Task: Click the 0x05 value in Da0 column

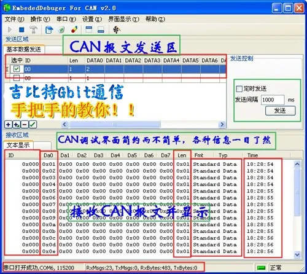Action: pos(49,191)
